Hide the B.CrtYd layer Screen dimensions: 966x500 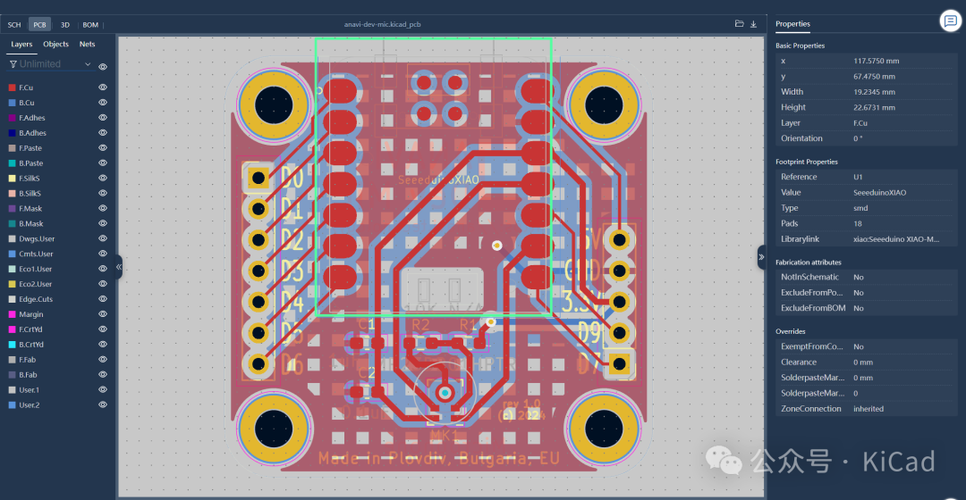click(x=103, y=345)
